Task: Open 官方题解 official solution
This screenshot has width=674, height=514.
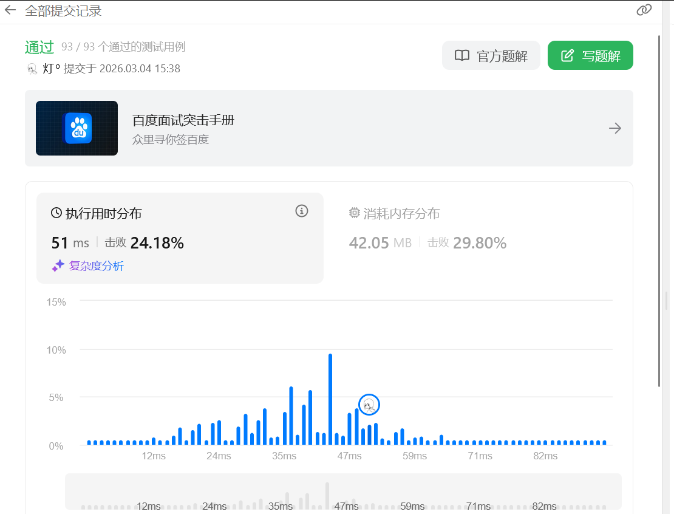Action: coord(491,56)
